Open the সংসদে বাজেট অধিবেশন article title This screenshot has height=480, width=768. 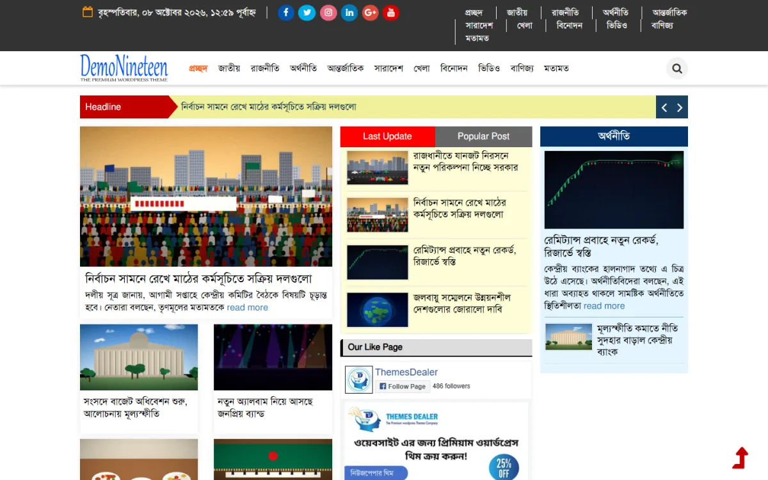pyautogui.click(x=136, y=408)
